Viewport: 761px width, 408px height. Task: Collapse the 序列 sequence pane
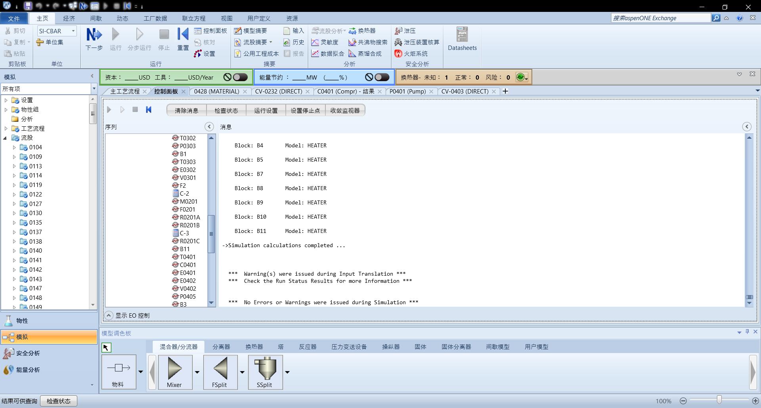tap(209, 127)
